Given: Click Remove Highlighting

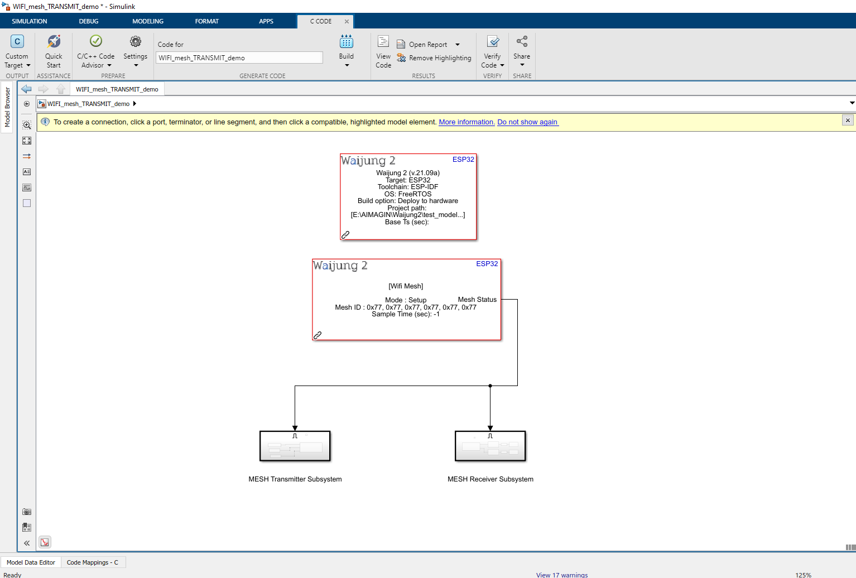Looking at the screenshot, I should 434,58.
